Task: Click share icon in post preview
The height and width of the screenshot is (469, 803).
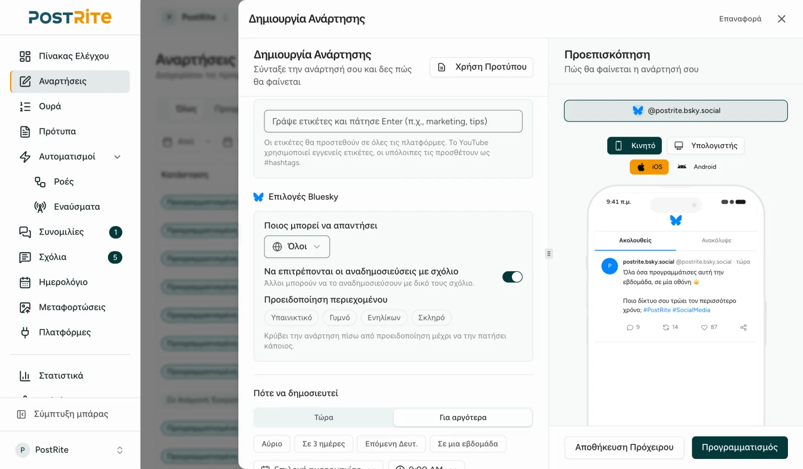Action: tap(743, 327)
